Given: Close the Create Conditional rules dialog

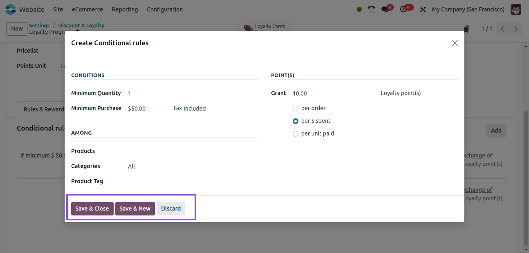Looking at the screenshot, I should click(x=455, y=43).
